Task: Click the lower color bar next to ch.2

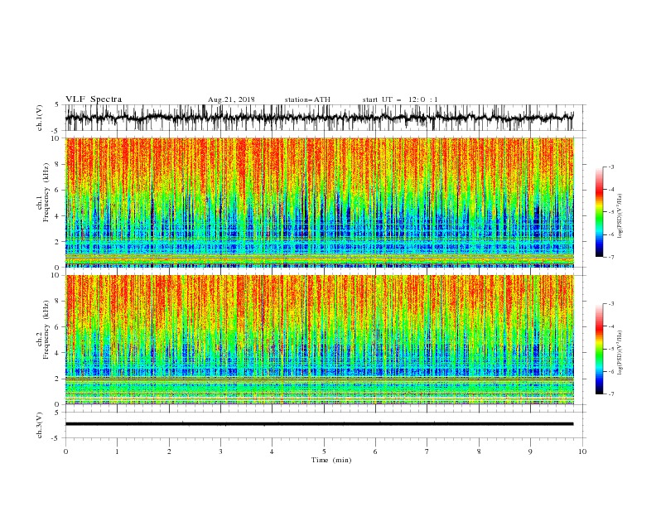Action: (x=599, y=349)
